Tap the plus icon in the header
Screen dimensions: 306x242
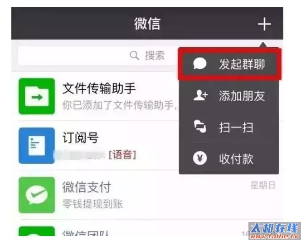264,24
